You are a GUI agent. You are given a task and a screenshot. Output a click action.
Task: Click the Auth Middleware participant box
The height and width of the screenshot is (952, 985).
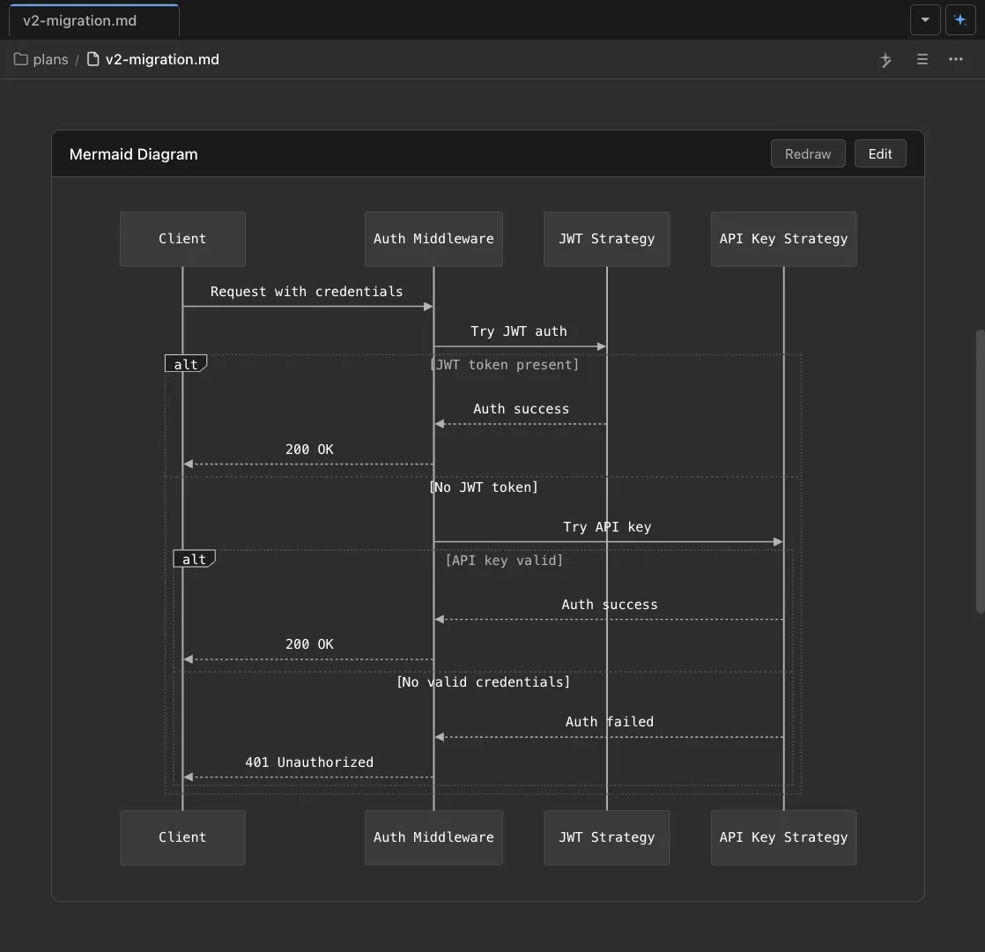pyautogui.click(x=433, y=238)
